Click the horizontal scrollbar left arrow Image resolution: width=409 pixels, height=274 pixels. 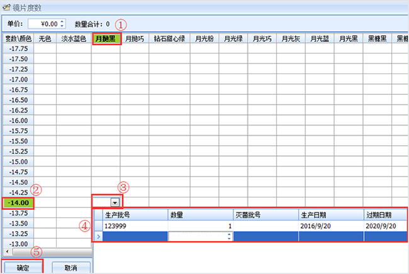point(8,251)
